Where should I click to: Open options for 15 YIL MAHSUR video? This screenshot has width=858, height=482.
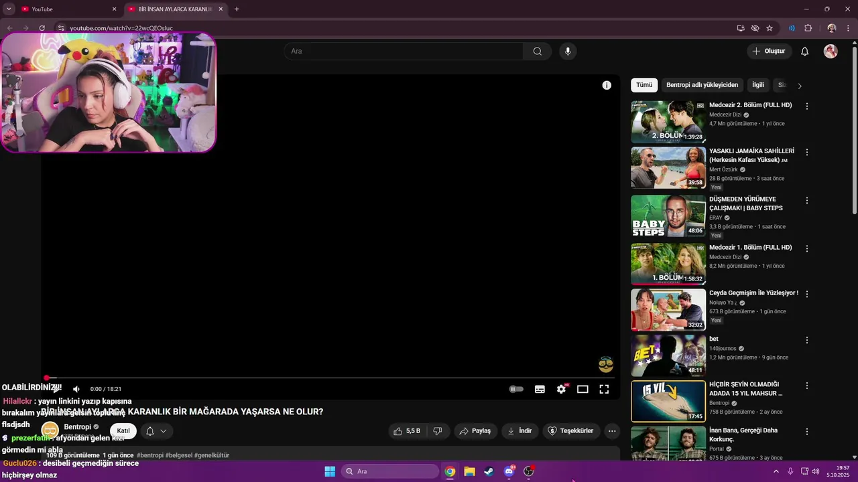(x=807, y=386)
